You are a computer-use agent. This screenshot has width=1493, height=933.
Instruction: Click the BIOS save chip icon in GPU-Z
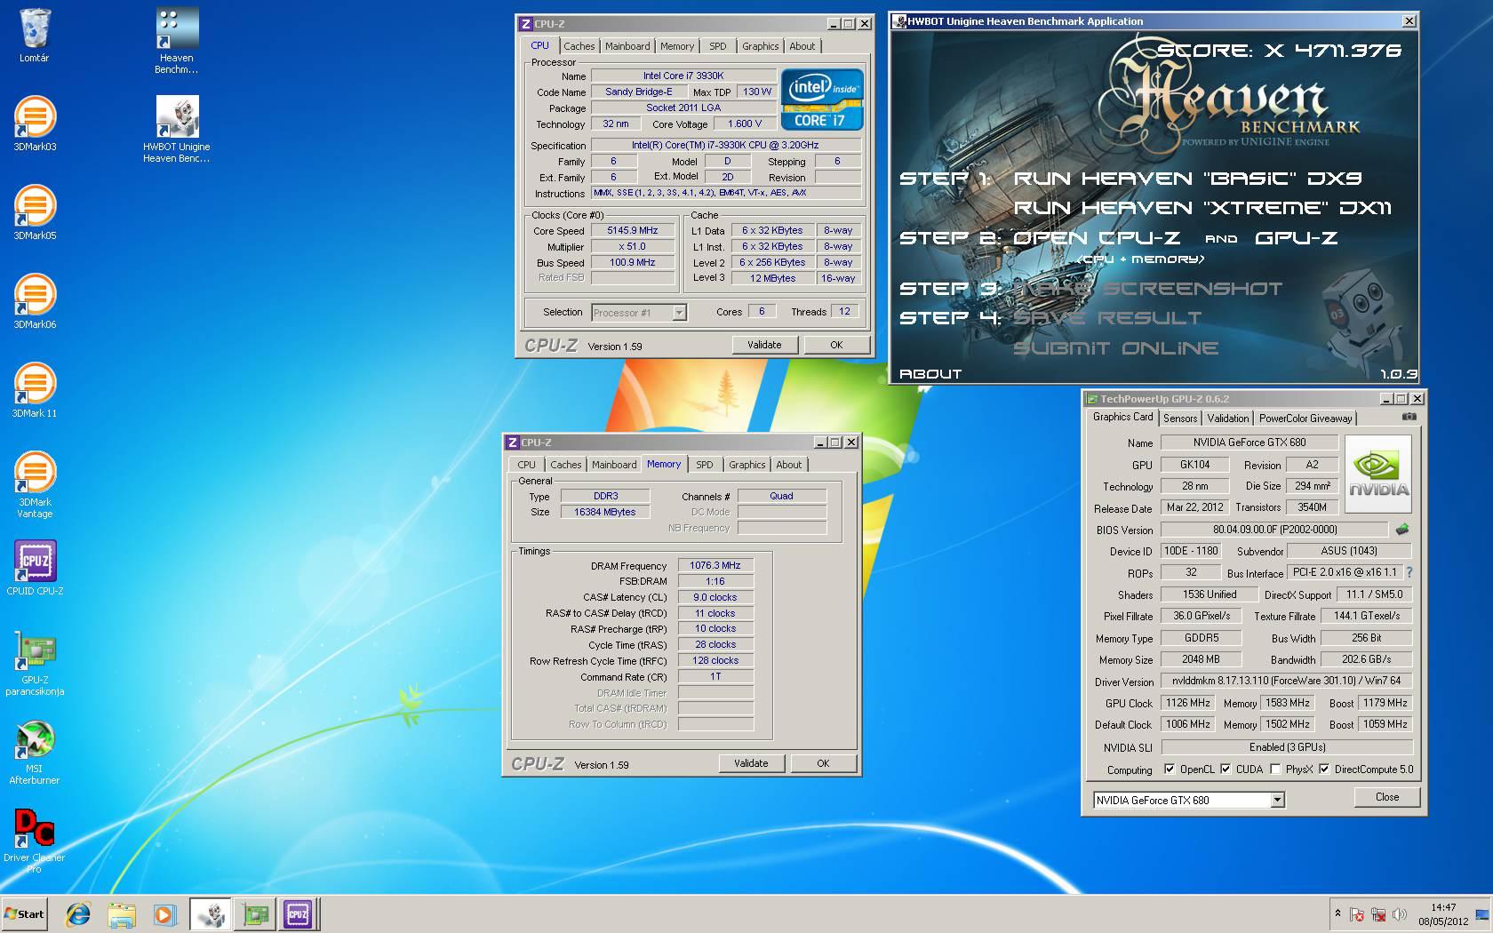(1402, 529)
